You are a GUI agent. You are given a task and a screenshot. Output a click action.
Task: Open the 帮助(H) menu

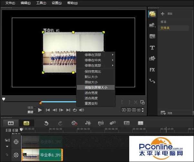point(73,3)
